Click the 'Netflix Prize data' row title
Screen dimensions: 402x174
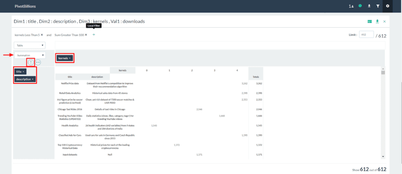(70, 83)
